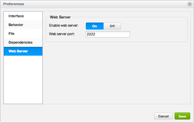
Task: Save the preferences with the green button
Action: tap(182, 116)
